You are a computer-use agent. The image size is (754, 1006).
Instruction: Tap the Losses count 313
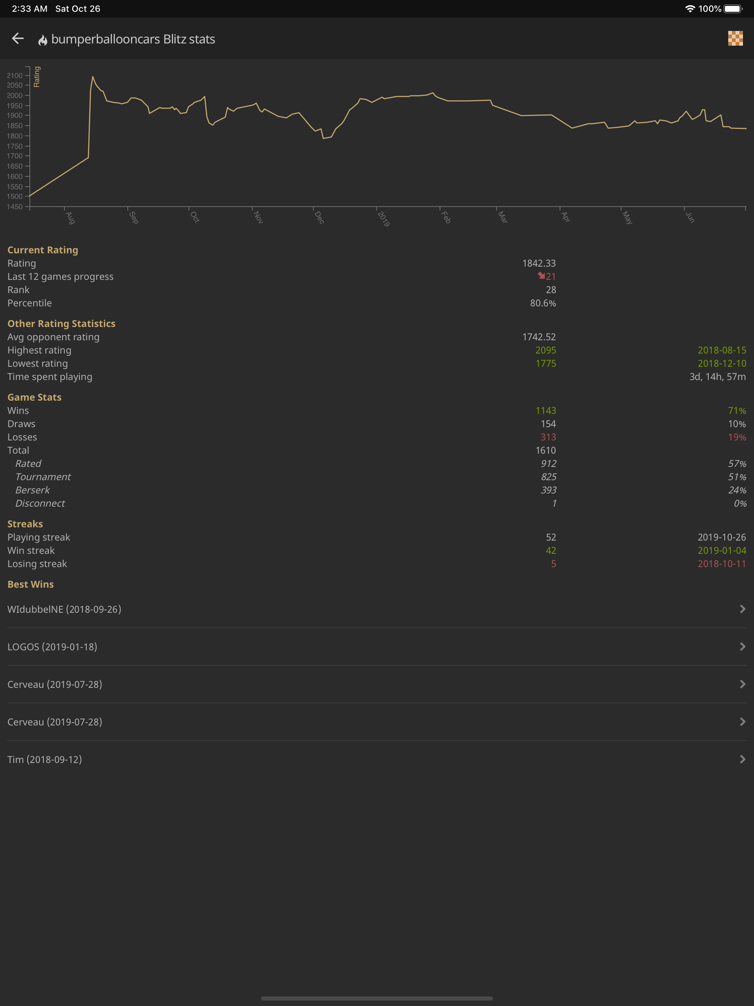[548, 437]
